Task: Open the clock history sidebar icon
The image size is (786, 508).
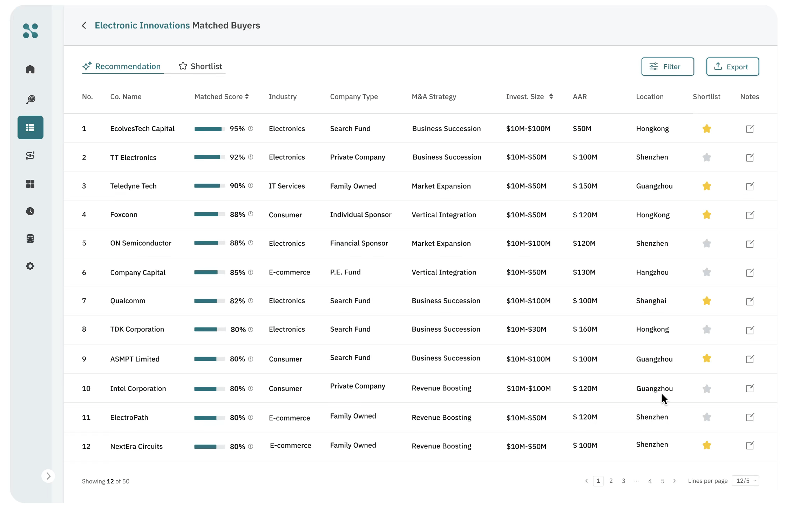Action: tap(30, 211)
